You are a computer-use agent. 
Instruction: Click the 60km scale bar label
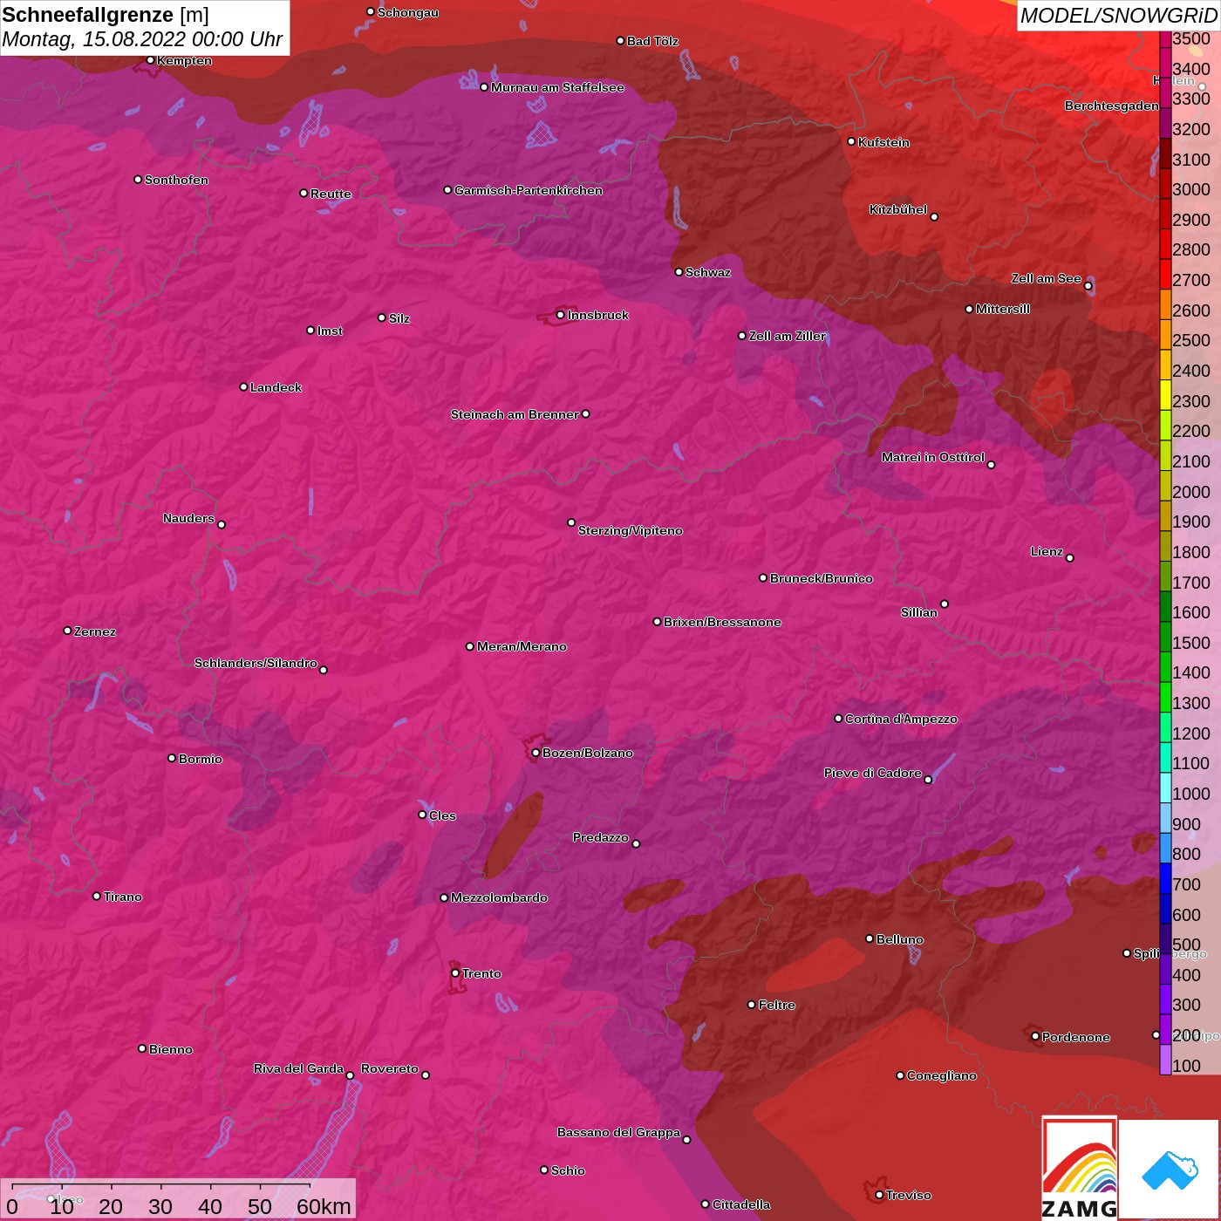click(x=324, y=1206)
